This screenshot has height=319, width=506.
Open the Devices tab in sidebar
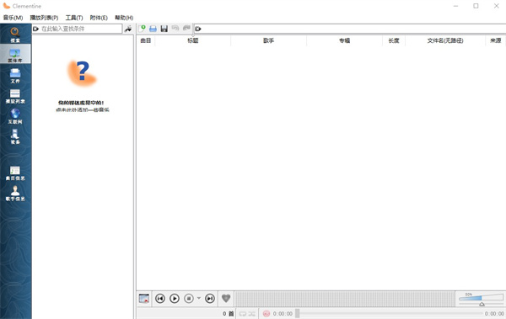[15, 136]
